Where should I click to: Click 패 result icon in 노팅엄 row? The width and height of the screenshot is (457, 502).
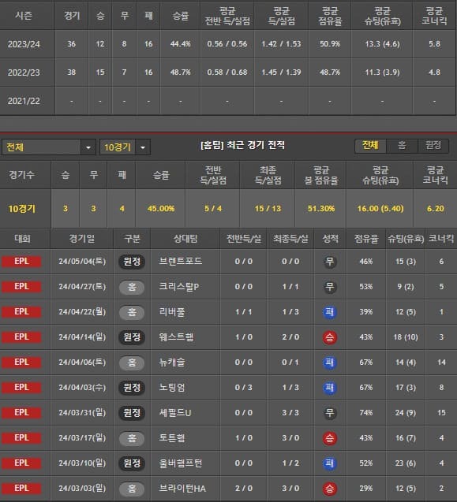(330, 388)
